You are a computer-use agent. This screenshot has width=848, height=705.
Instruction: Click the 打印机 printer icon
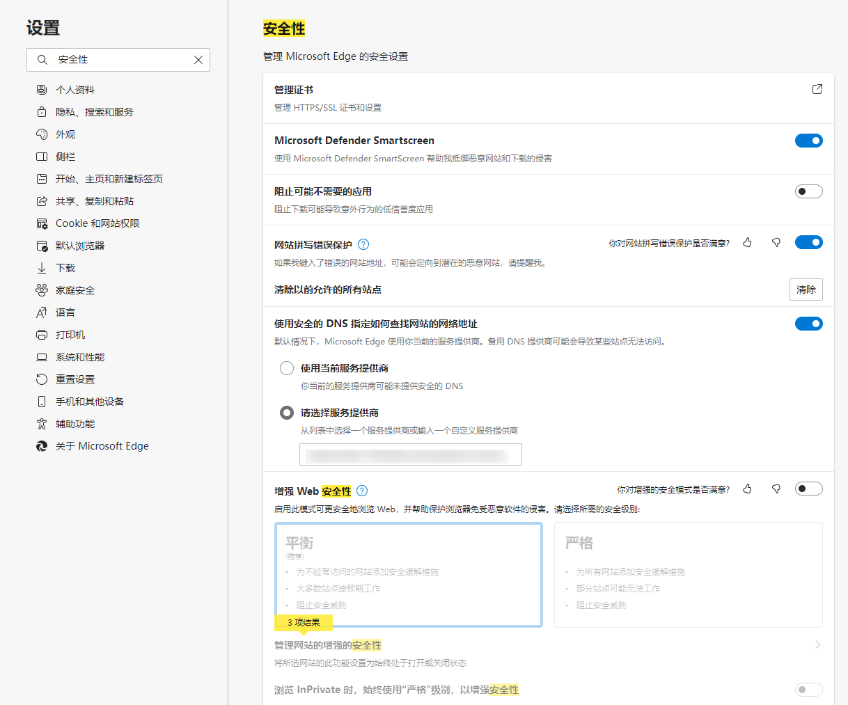pyautogui.click(x=42, y=335)
